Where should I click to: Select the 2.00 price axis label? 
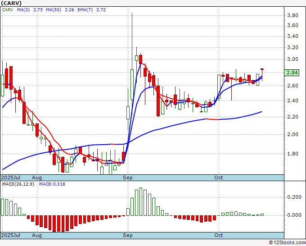coord(292,134)
